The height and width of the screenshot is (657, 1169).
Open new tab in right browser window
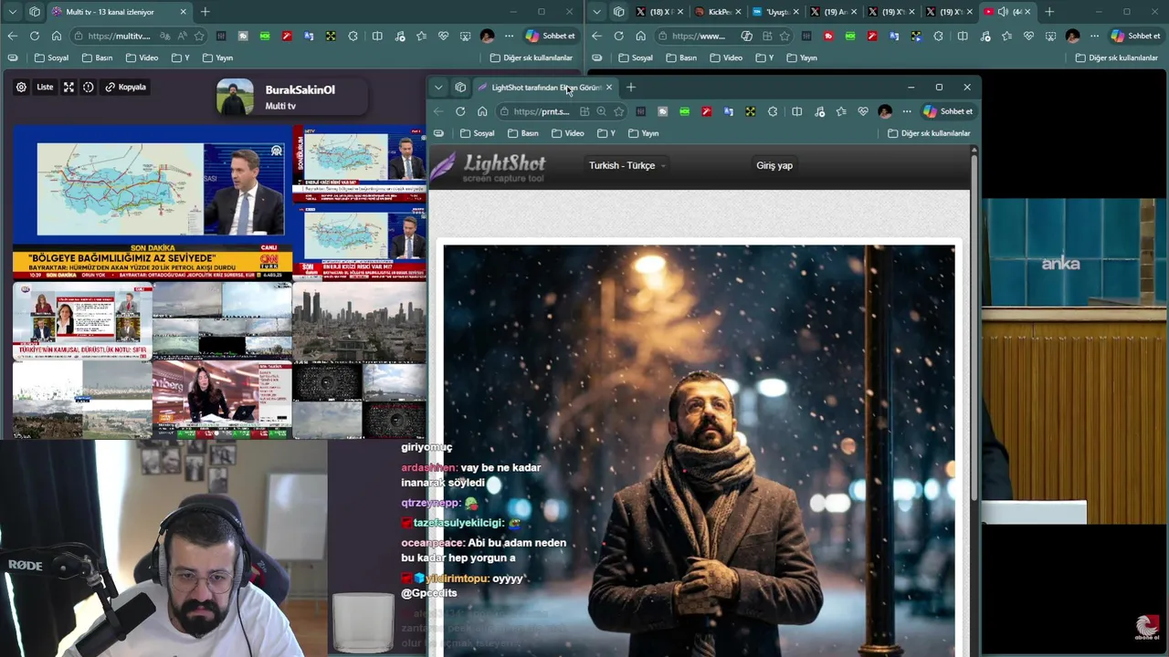(x=1049, y=12)
